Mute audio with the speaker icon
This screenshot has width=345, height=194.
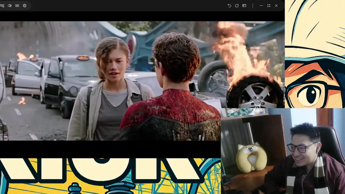click(10, 6)
